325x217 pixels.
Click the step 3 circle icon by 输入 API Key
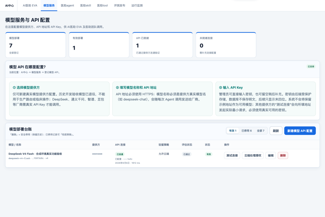pos(221,88)
